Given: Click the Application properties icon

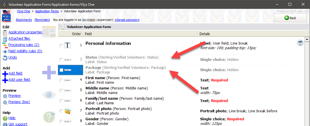Looking at the screenshot, I should pyautogui.click(x=5, y=32).
